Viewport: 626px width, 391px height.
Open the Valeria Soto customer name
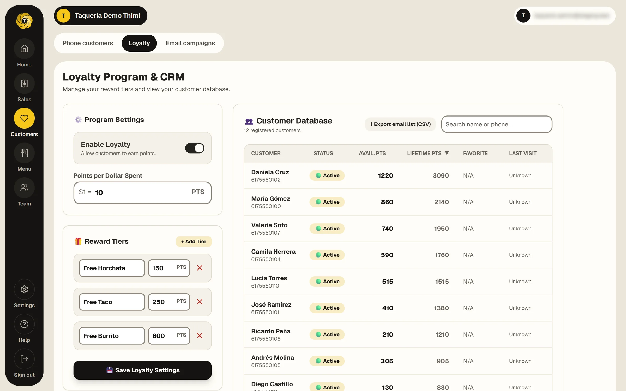pos(269,225)
